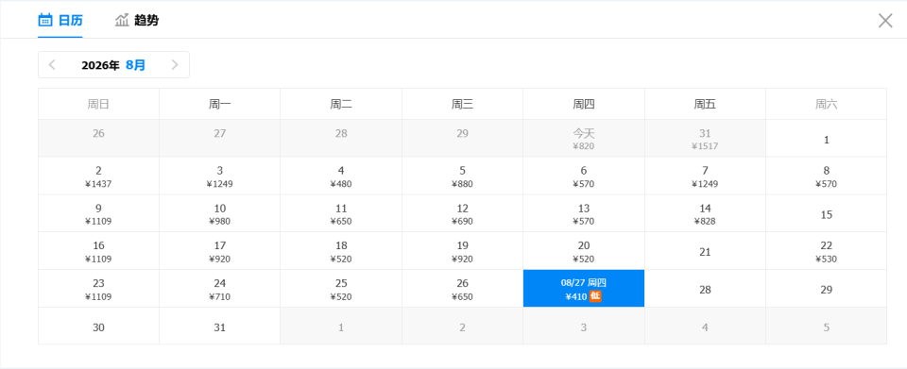Screen dimensions: 907x369
Task: Select August 11 priced ¥650
Action: [341, 213]
